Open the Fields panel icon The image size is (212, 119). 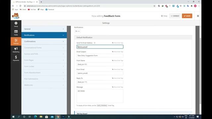click(16, 33)
